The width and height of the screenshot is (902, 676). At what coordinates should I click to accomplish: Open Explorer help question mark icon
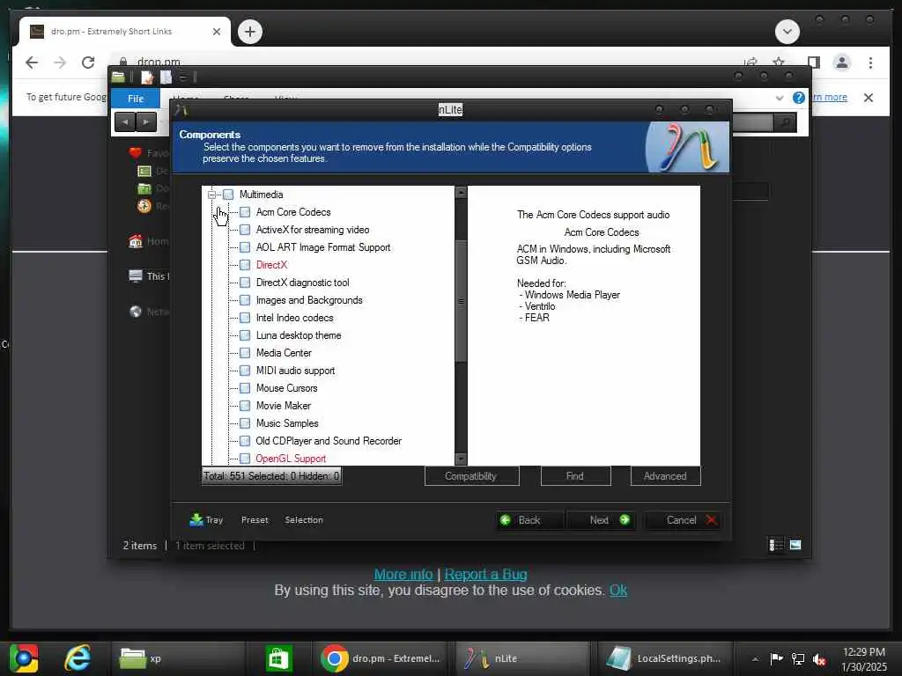799,98
